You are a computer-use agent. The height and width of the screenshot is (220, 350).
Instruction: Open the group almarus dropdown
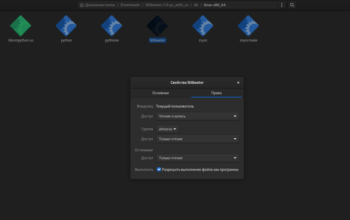(167, 129)
